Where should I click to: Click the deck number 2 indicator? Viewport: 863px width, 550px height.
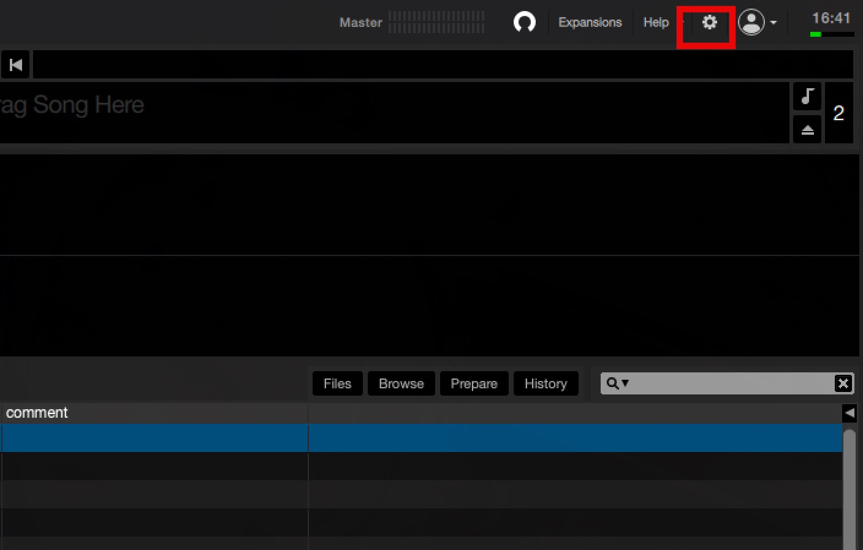point(838,113)
